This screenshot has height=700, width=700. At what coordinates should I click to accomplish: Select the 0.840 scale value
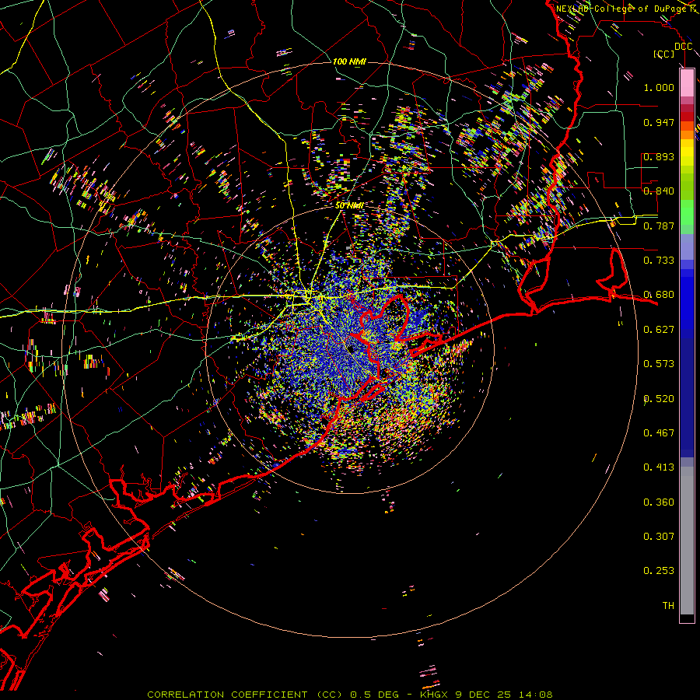click(x=659, y=191)
